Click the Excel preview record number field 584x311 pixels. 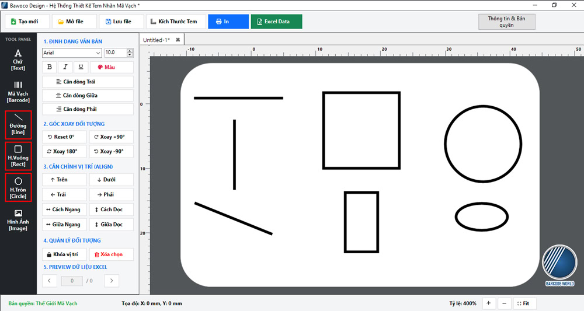(72, 281)
